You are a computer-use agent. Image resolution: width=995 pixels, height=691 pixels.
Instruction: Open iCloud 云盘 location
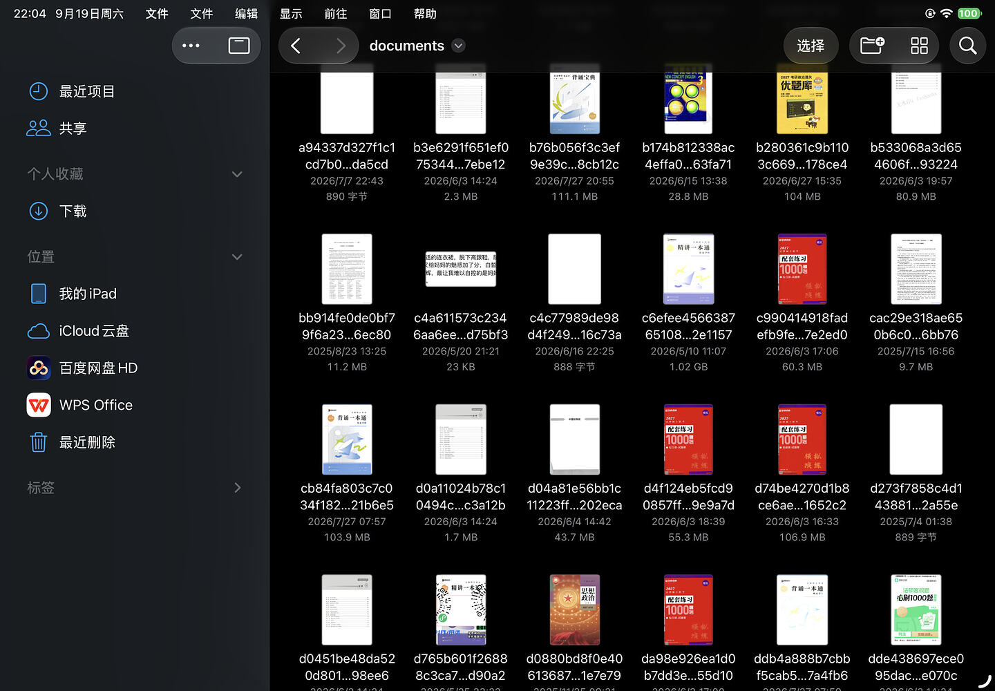(x=135, y=331)
